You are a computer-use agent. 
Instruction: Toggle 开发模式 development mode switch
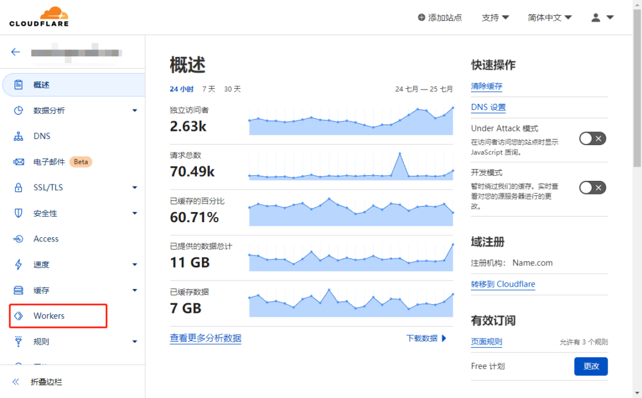(592, 187)
